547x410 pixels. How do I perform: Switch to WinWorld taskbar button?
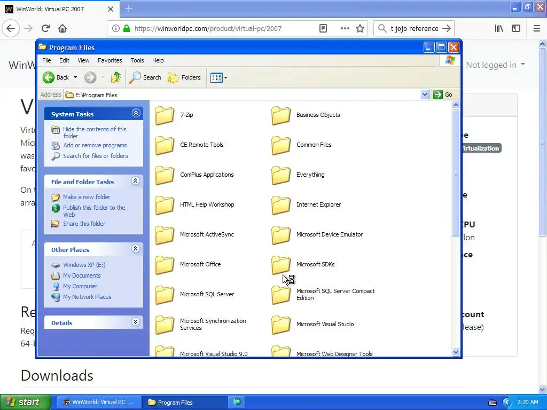(x=98, y=403)
